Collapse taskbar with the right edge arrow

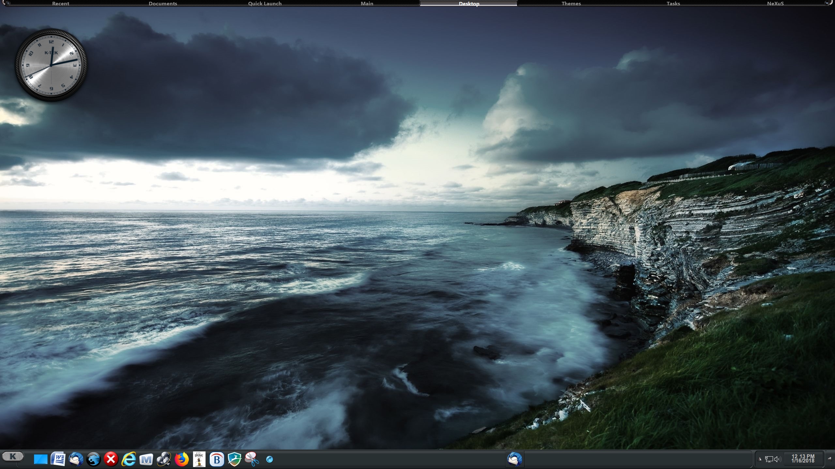point(829,459)
